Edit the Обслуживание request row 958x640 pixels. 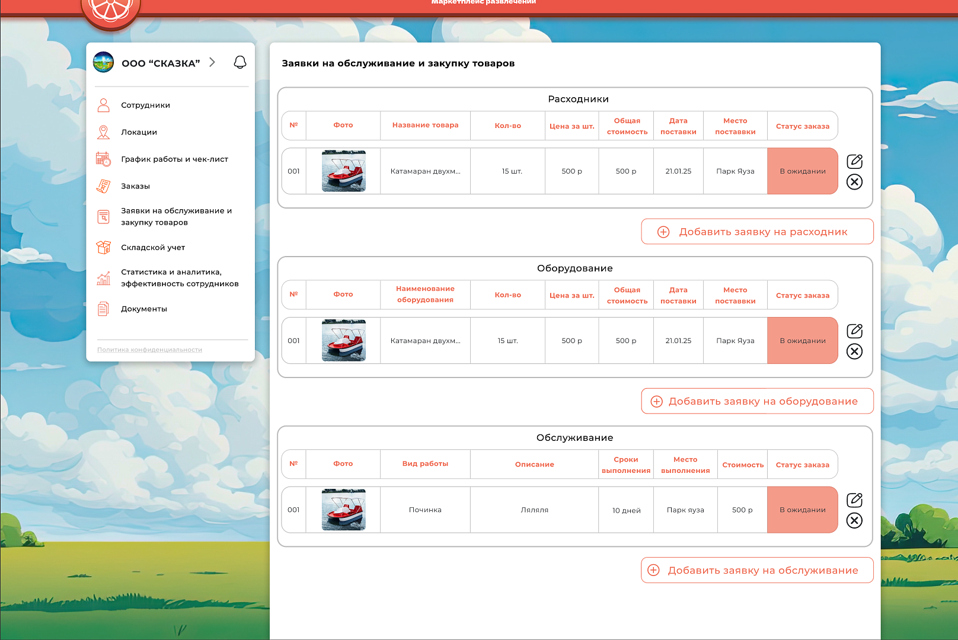coord(854,500)
